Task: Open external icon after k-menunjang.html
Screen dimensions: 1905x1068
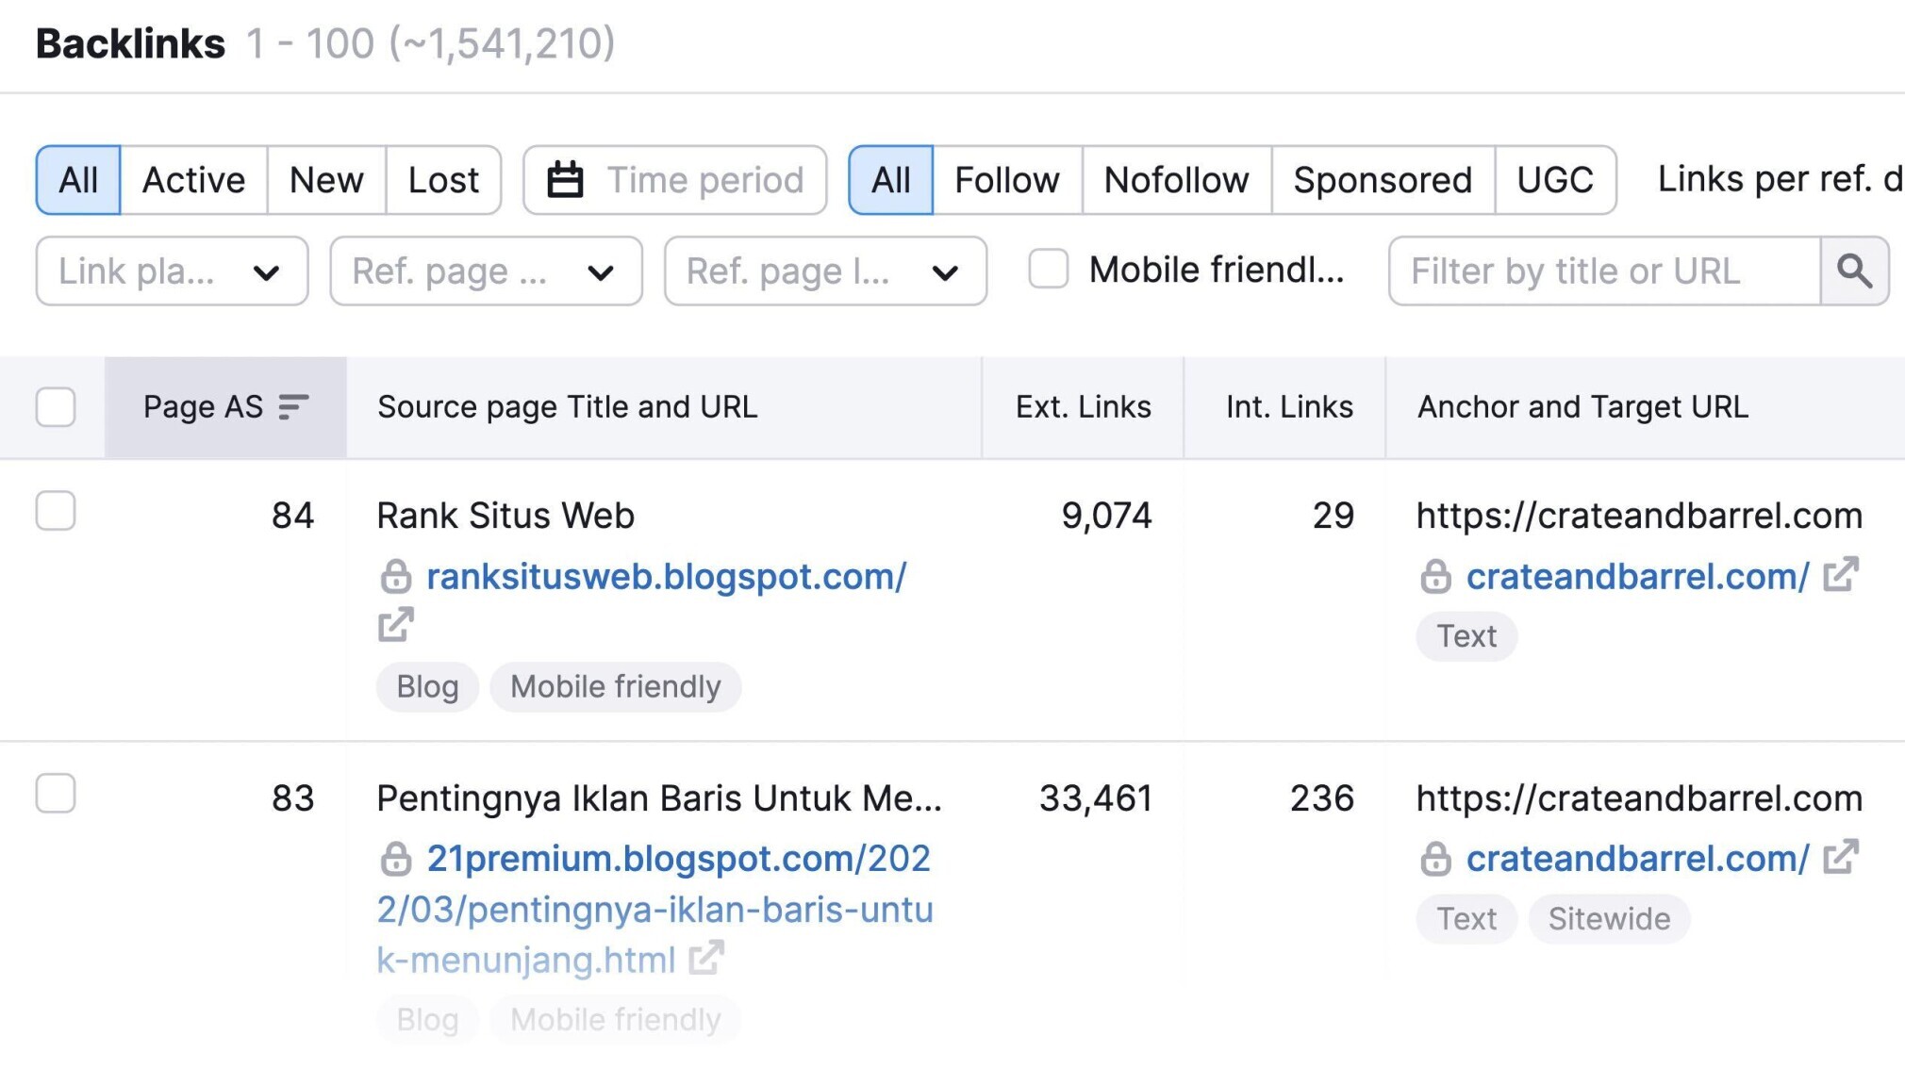Action: (705, 959)
